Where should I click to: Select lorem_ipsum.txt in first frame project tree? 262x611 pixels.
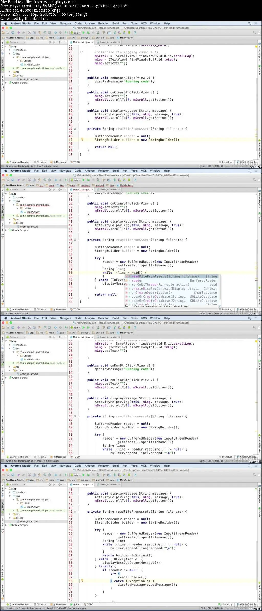pyautogui.click(x=29, y=79)
